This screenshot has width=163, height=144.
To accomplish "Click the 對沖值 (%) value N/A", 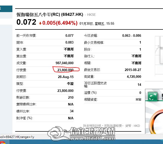I will coord(71,118).
